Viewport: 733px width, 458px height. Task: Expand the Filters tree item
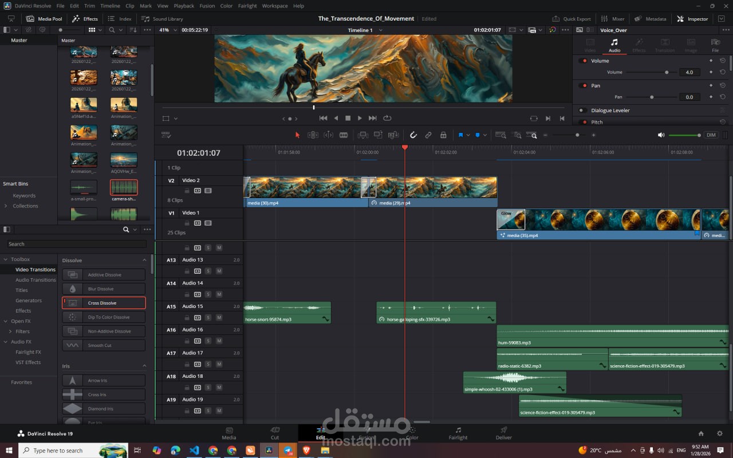click(10, 331)
